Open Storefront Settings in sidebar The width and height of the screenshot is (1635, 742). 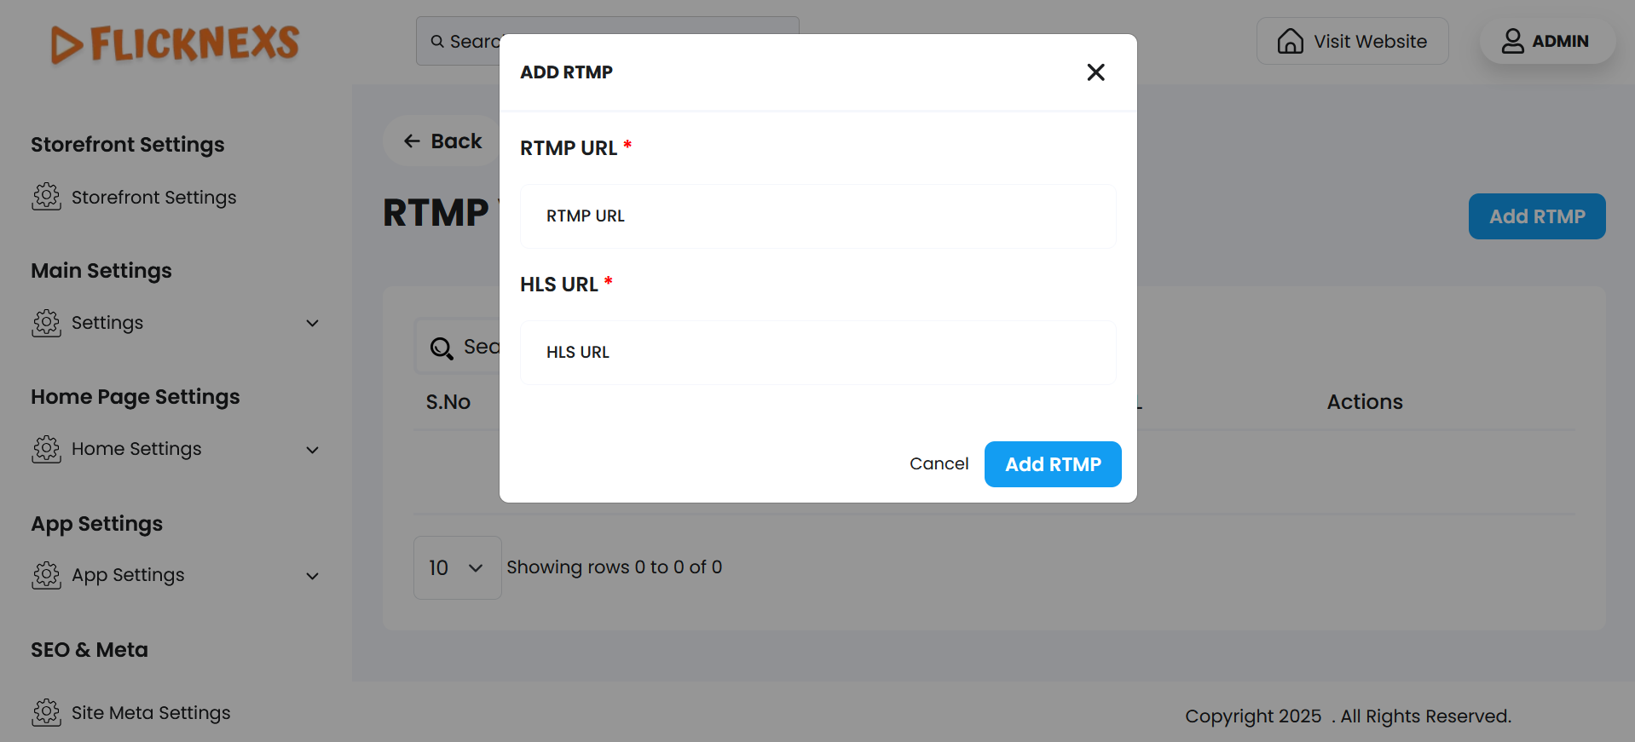pyautogui.click(x=153, y=198)
